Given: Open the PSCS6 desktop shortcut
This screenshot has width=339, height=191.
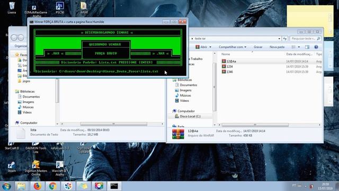Looking at the screenshot, I should pyautogui.click(x=60, y=8).
